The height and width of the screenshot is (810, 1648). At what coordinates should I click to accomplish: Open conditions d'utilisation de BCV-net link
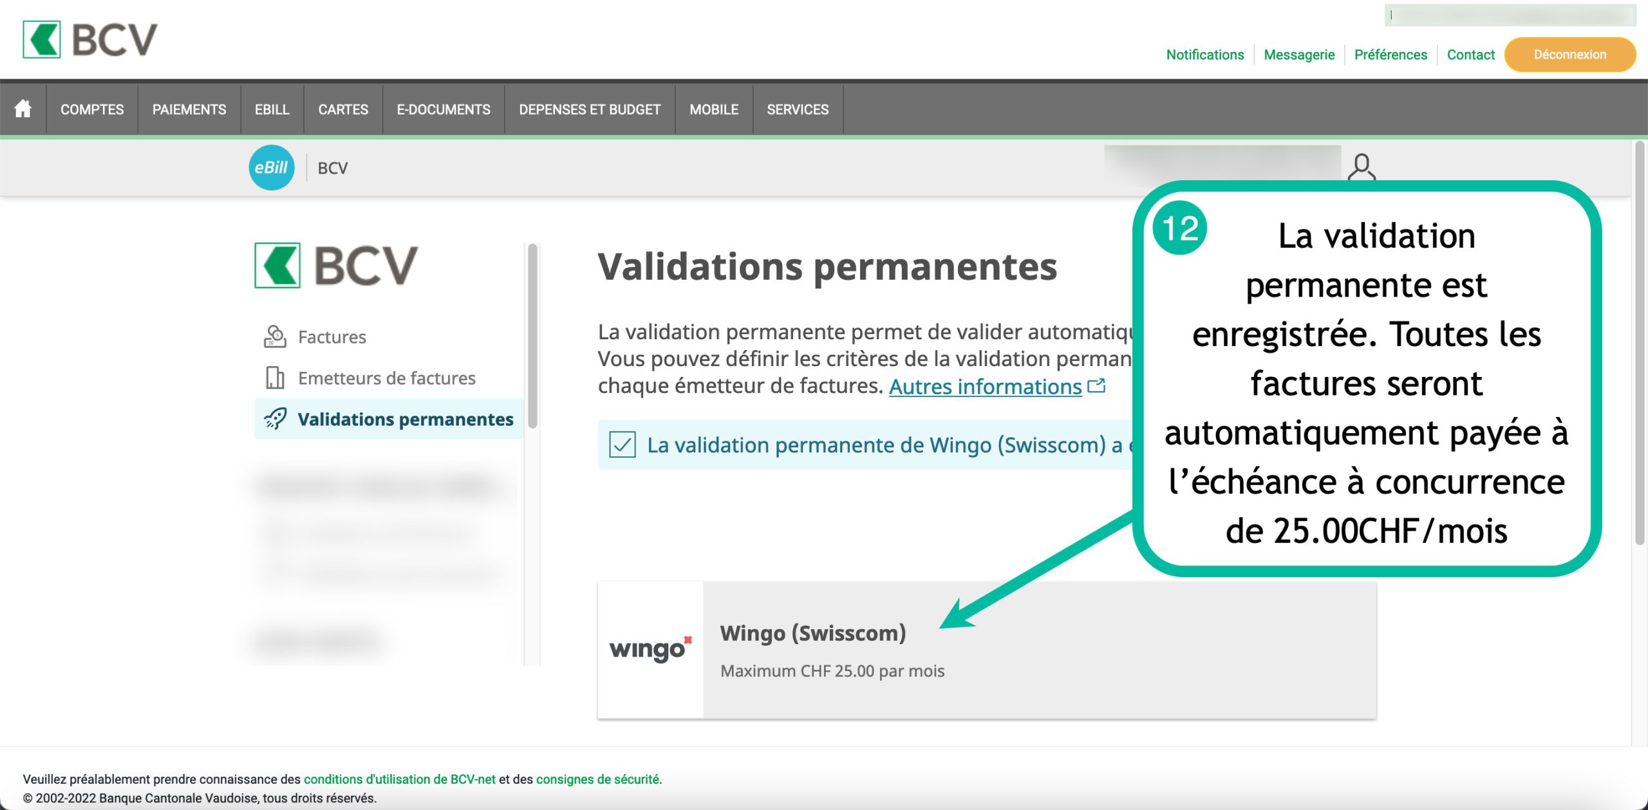(x=399, y=779)
